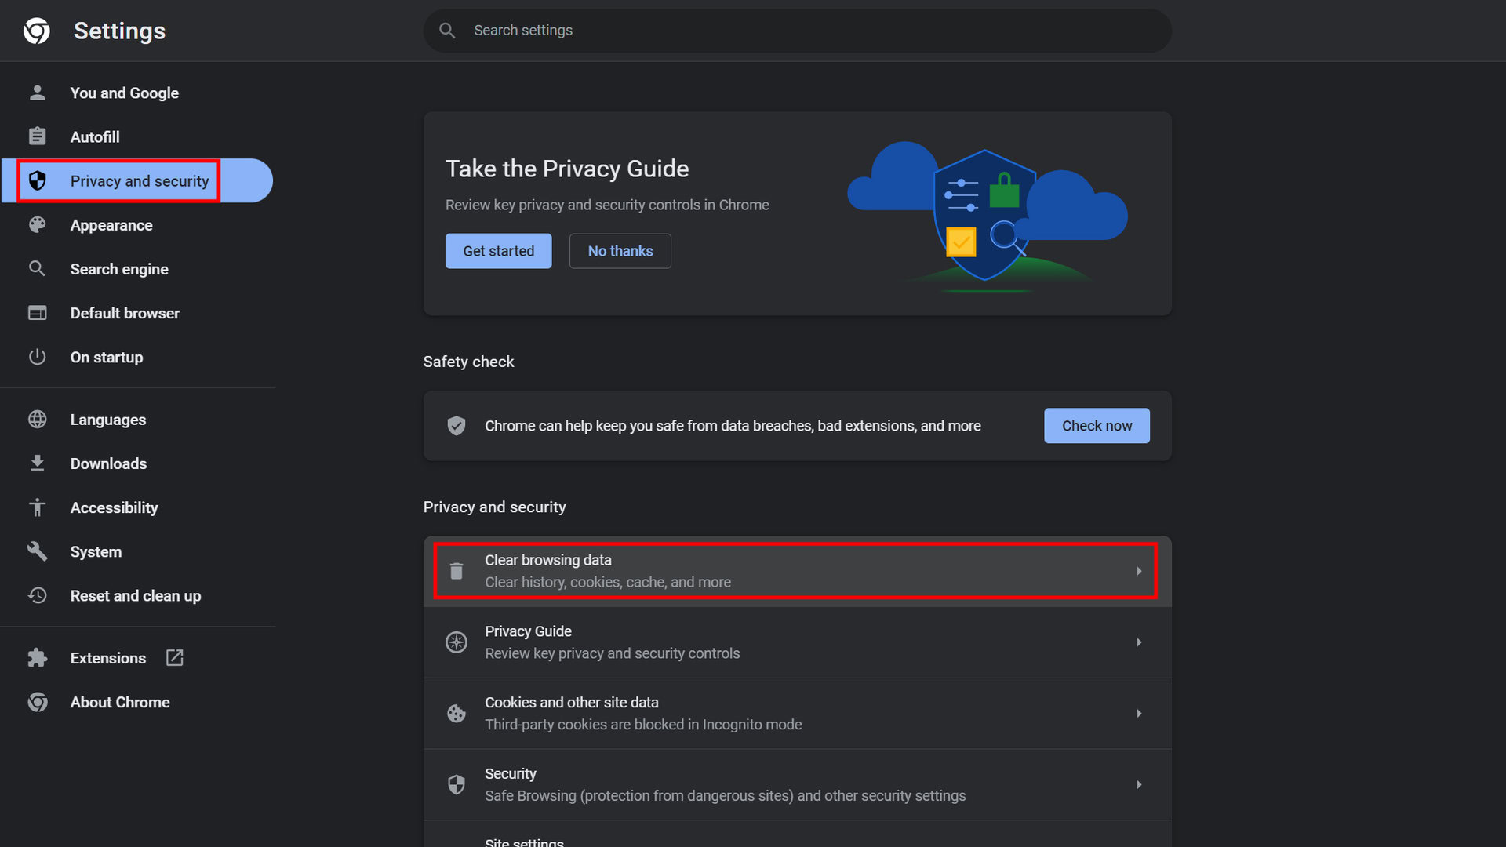This screenshot has height=847, width=1506.
Task: Expand Cookies and other site data arrow
Action: click(1139, 714)
